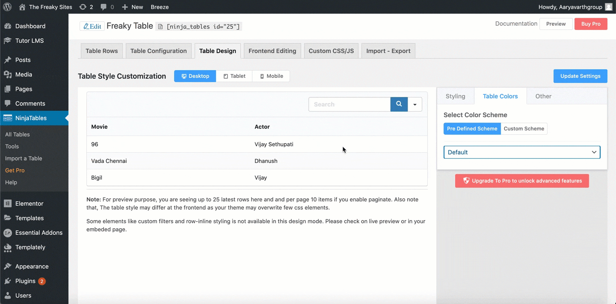Select Pre Defined Scheme option
Image resolution: width=616 pixels, height=304 pixels.
point(472,129)
